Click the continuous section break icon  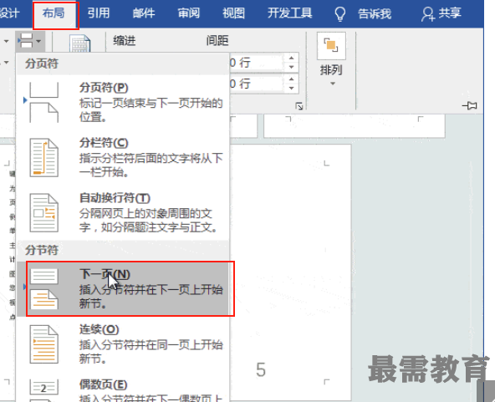[43, 344]
